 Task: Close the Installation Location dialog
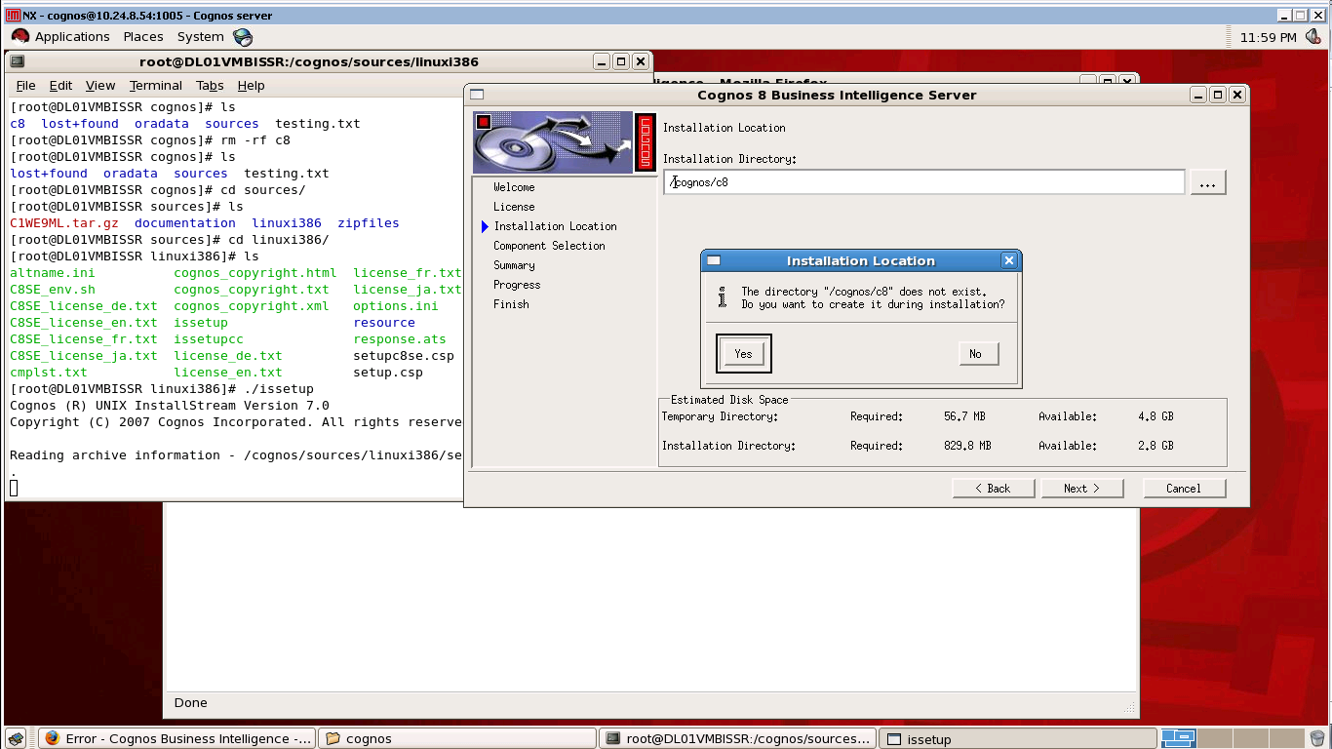click(x=1009, y=260)
